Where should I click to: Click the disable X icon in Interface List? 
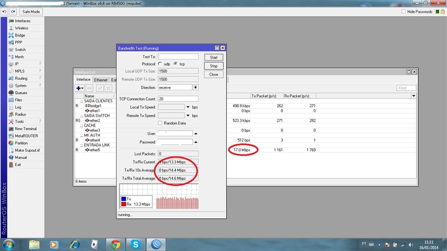pos(108,88)
